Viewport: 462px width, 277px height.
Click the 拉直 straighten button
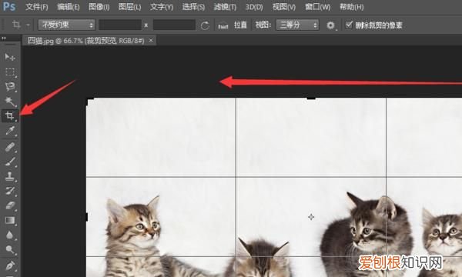(240, 25)
